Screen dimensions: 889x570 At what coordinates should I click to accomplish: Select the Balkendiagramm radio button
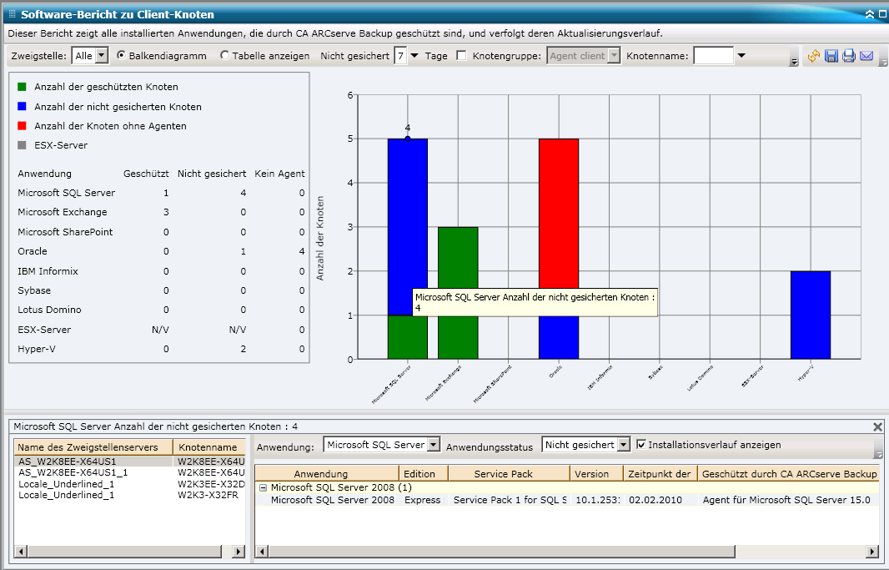(122, 56)
